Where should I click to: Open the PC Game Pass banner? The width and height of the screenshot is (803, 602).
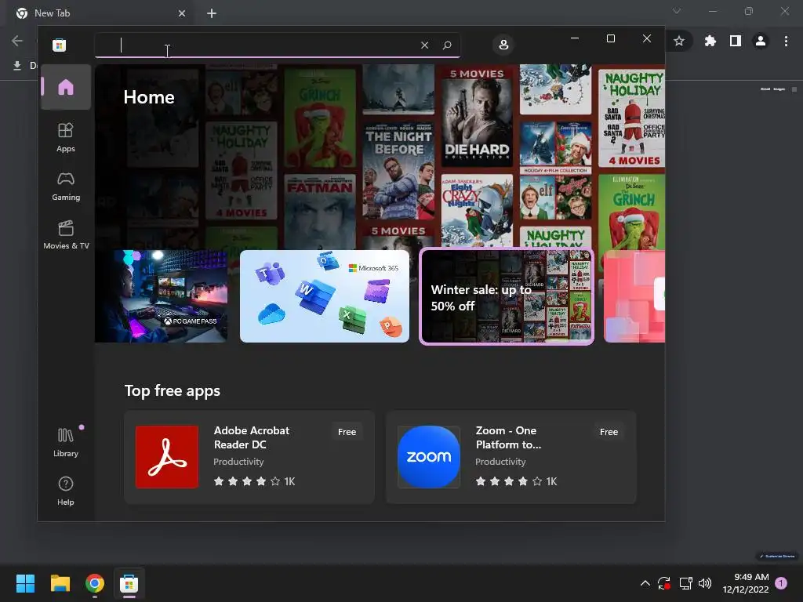[162, 296]
